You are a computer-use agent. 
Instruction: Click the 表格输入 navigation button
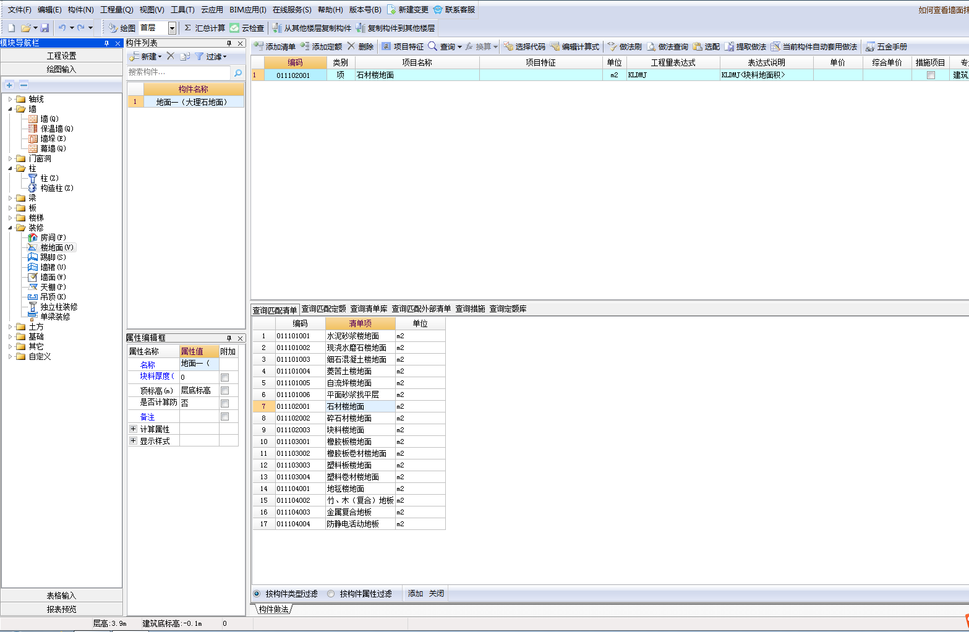coord(61,596)
